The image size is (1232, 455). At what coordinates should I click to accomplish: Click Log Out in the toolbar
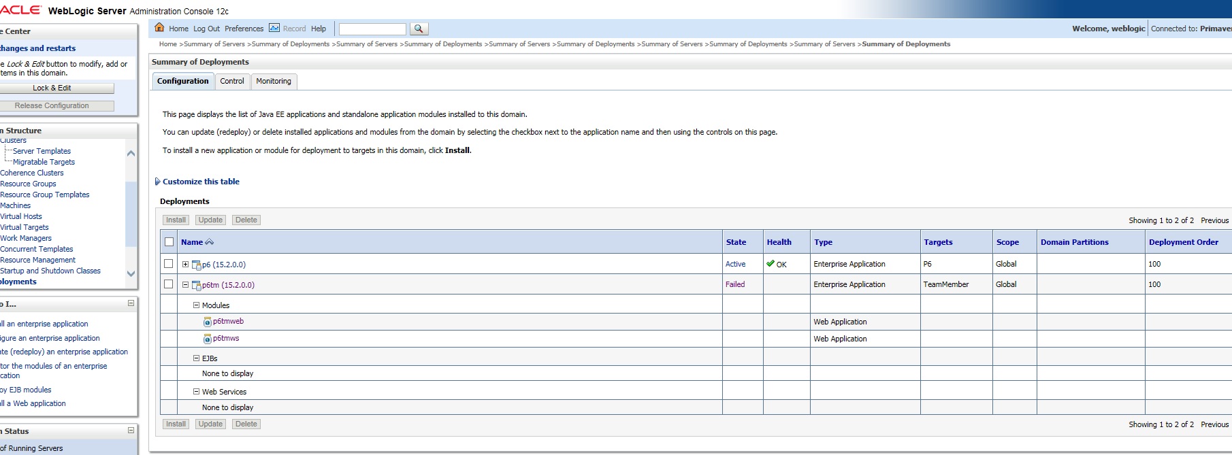(206, 29)
